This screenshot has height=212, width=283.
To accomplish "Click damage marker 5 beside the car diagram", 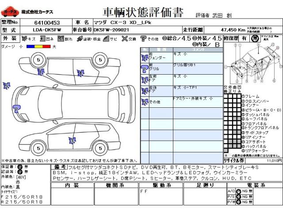I will [6, 85].
